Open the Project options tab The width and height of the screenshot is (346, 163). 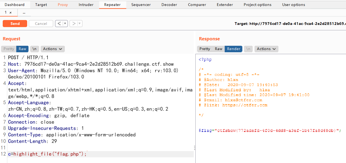[x=257, y=5]
